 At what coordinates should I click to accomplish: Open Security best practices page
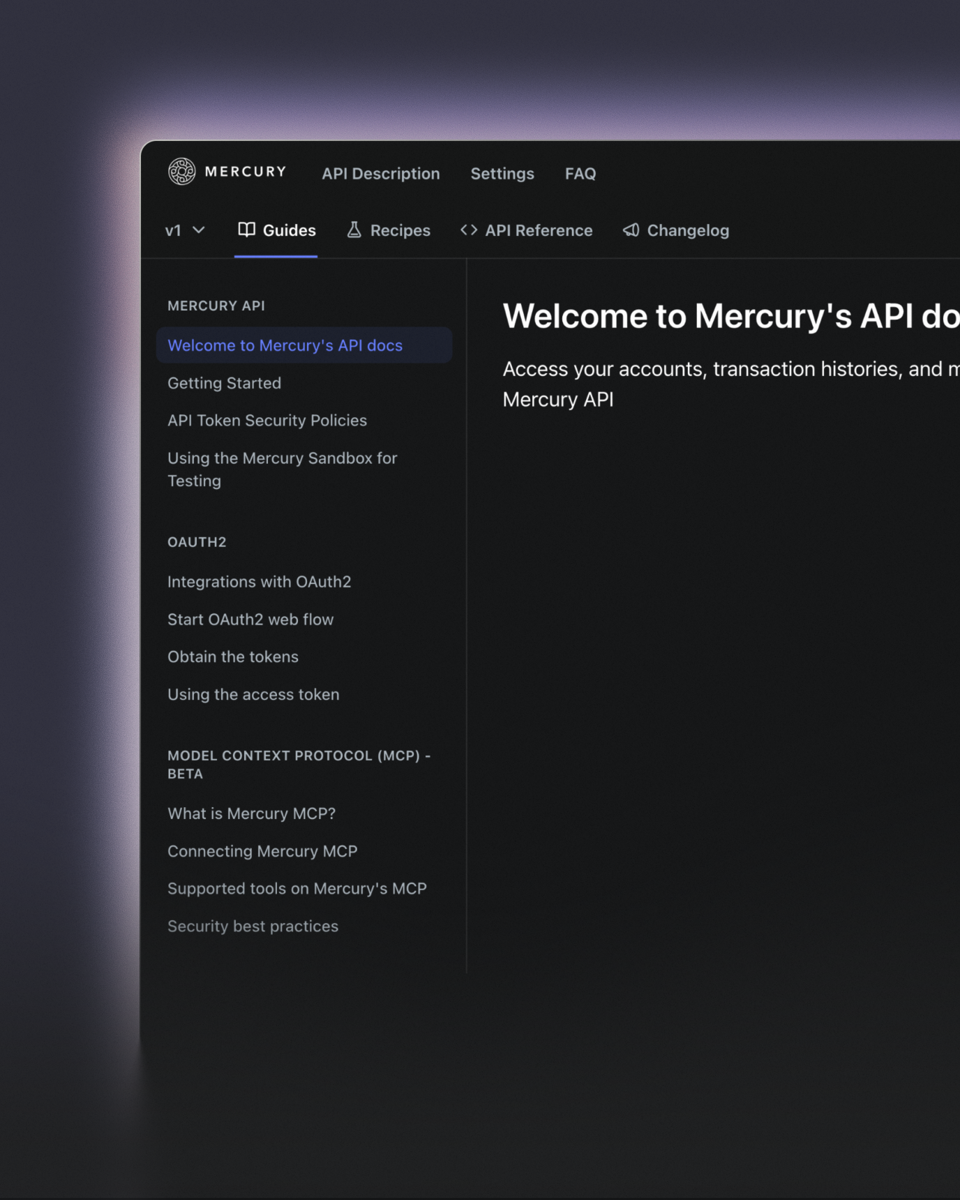(253, 927)
